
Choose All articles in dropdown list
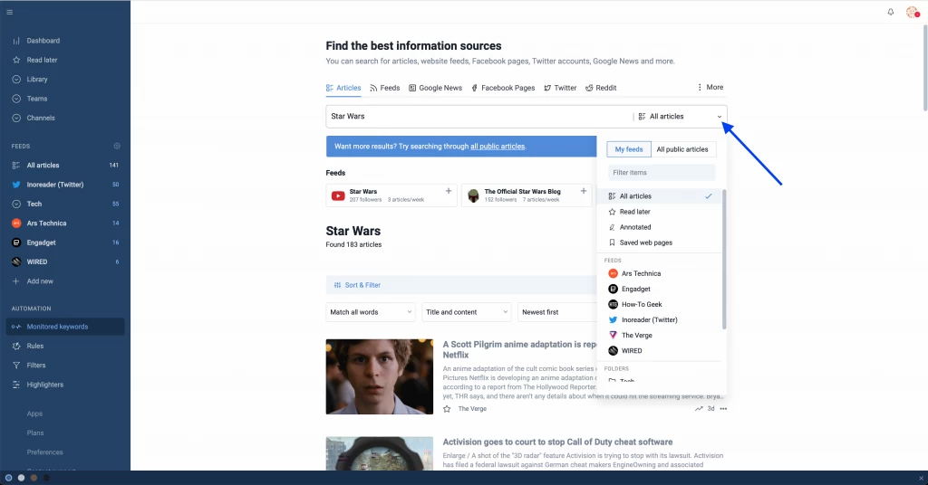pos(660,196)
